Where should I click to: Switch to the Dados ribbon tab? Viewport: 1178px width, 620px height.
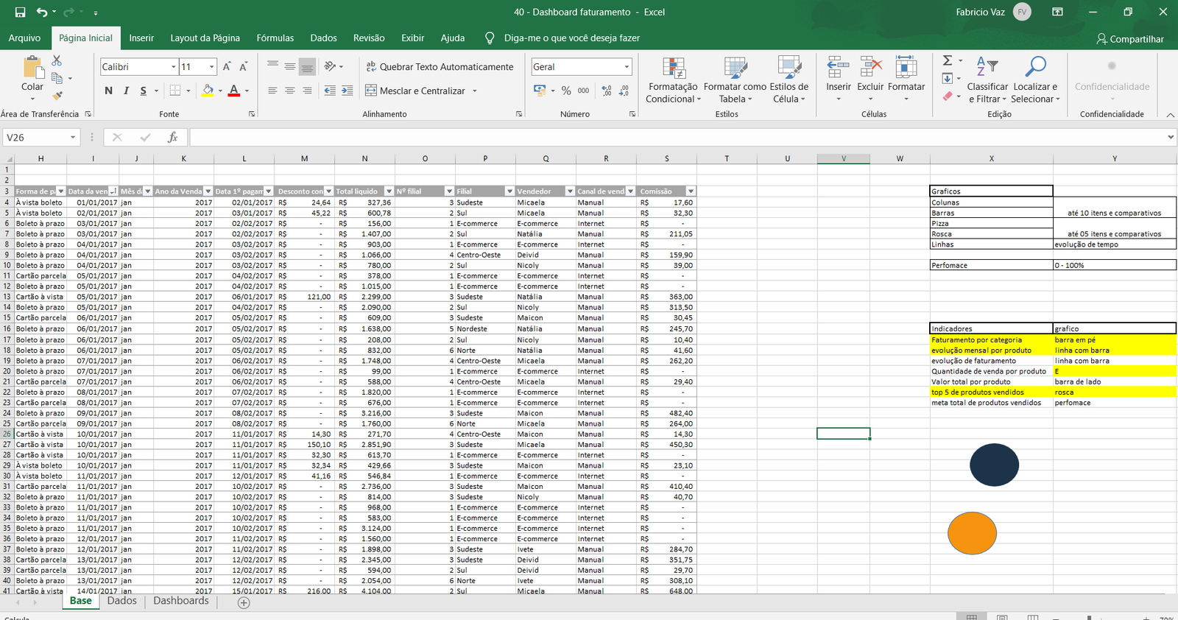323,38
